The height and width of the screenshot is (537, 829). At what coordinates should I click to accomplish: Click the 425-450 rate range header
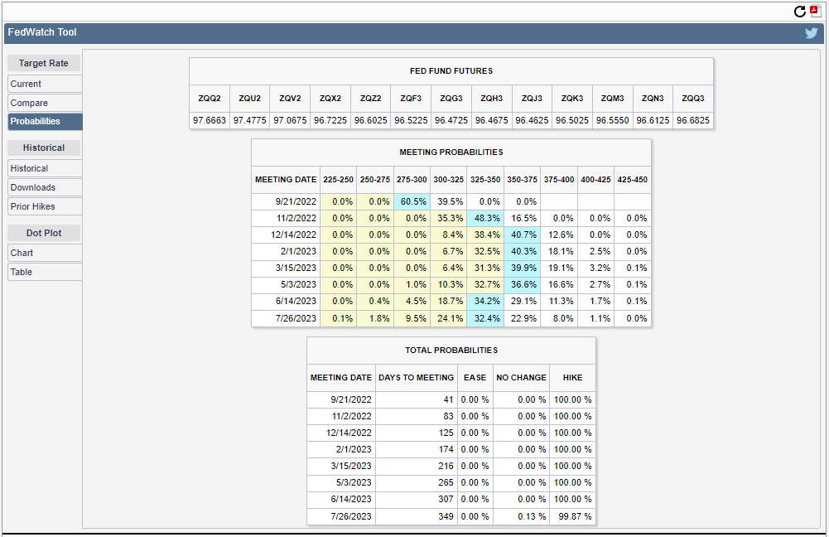point(633,180)
